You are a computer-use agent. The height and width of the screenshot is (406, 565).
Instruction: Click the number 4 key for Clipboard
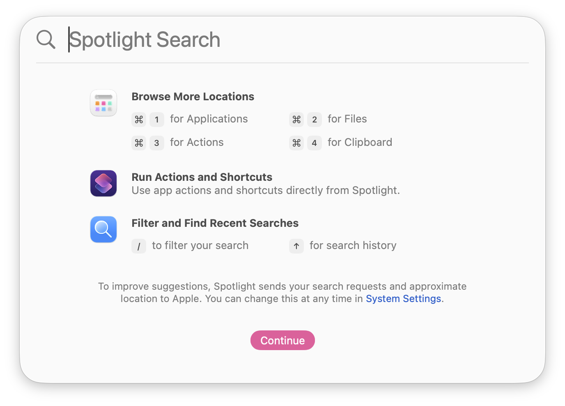tap(315, 143)
